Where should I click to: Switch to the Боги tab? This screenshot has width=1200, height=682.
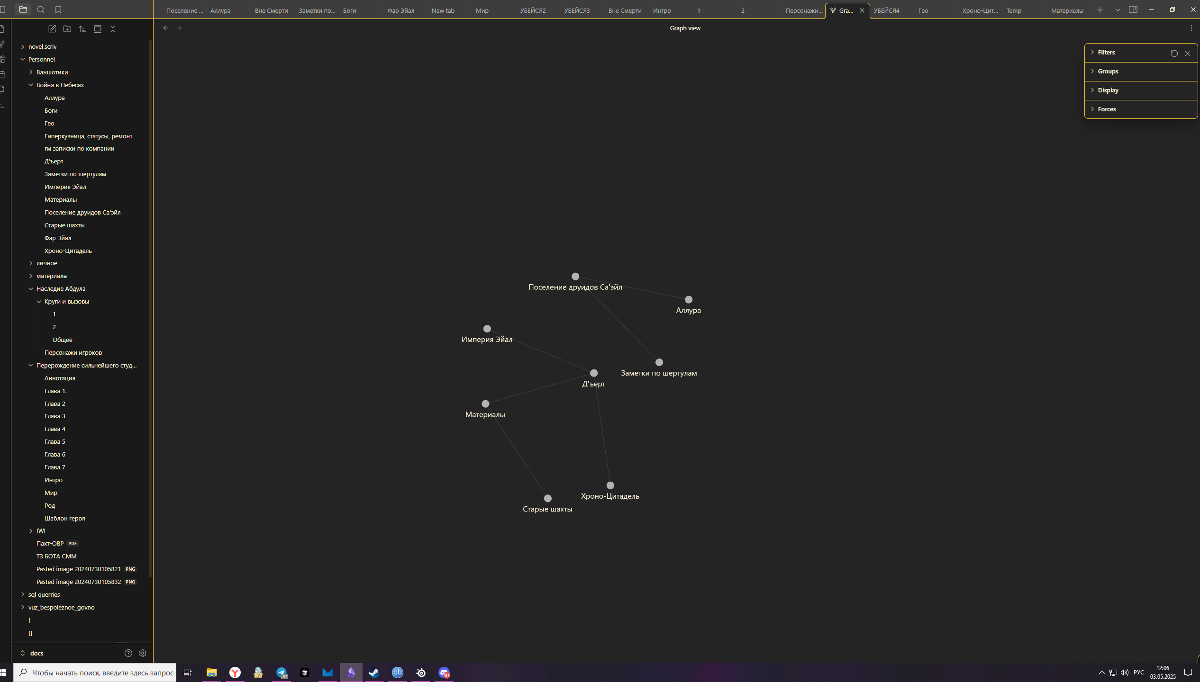[350, 10]
